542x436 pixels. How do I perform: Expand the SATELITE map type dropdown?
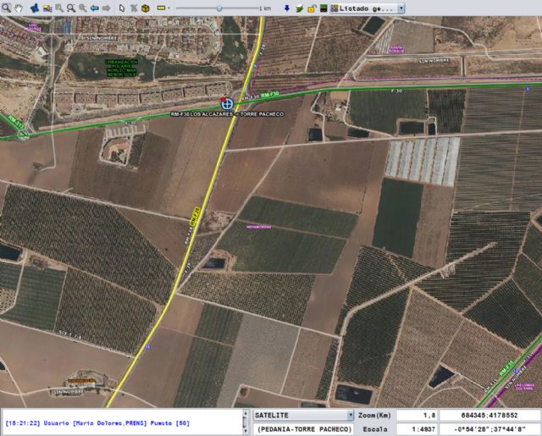pyautogui.click(x=349, y=416)
